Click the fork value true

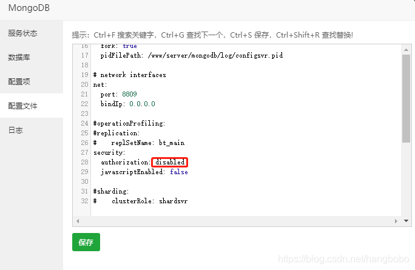click(x=130, y=46)
